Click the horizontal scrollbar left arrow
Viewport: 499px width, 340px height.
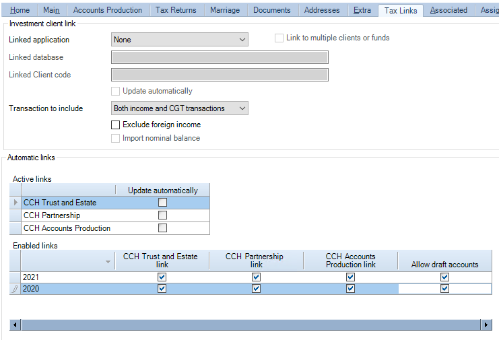(15, 325)
